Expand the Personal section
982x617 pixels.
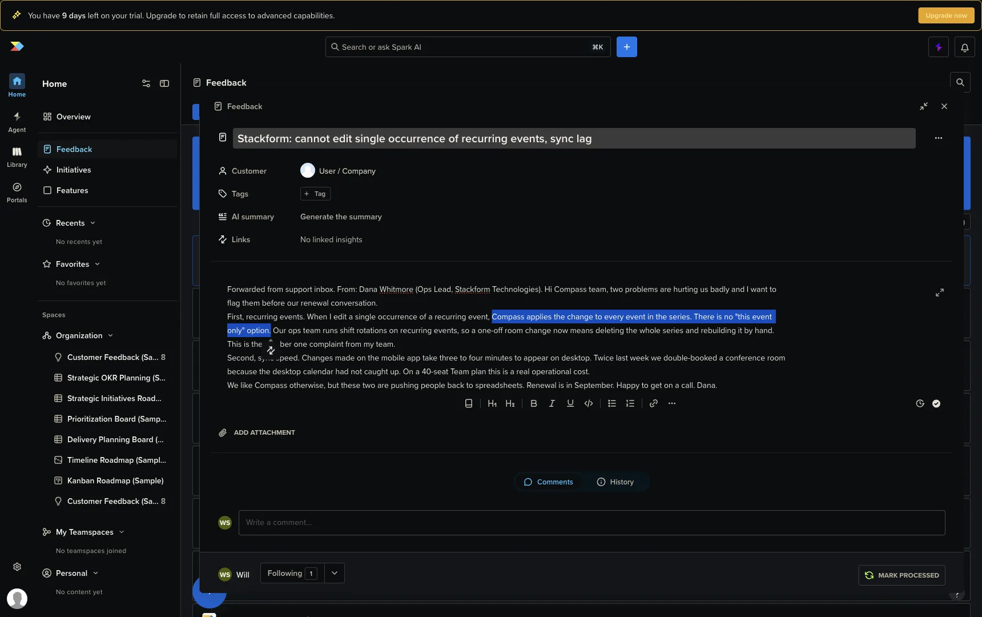pos(71,573)
